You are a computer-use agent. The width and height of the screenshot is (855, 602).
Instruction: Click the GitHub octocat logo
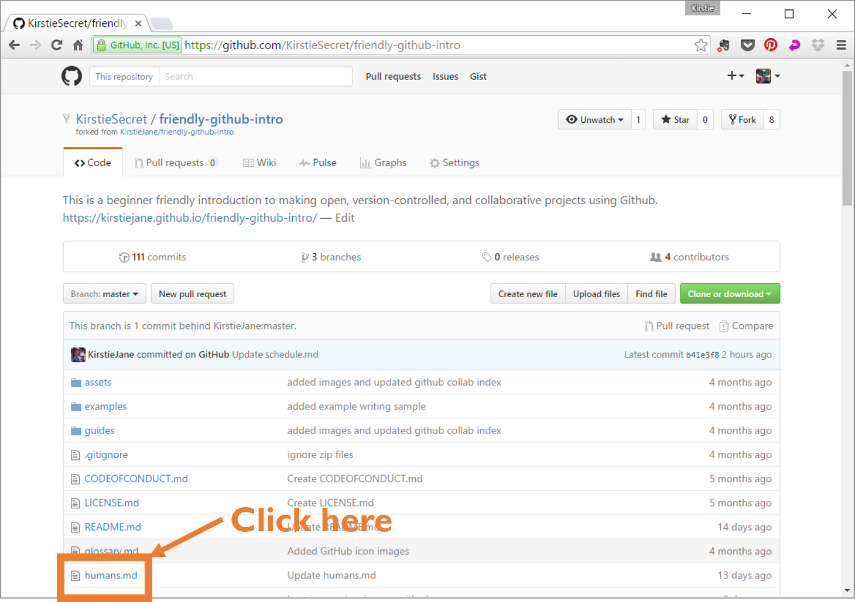(x=71, y=76)
